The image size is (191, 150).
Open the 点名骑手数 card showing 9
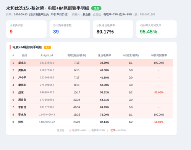pos(26,29)
